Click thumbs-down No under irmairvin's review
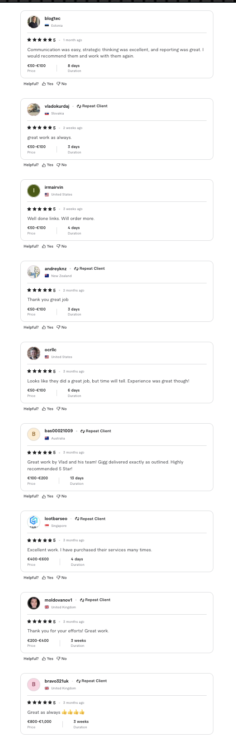Image resolution: width=236 pixels, height=736 pixels. pos(61,246)
